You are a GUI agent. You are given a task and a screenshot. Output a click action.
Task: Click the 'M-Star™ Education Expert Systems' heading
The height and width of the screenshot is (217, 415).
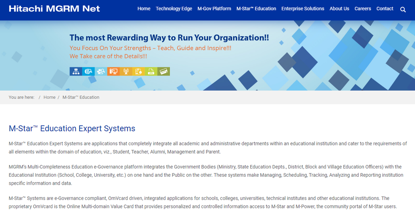(x=72, y=128)
